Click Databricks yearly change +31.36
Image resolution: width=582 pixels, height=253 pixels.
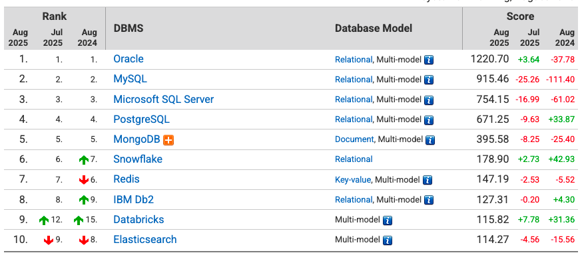point(561,220)
